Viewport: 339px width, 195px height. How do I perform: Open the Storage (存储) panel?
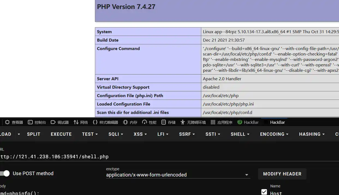click(x=169, y=122)
